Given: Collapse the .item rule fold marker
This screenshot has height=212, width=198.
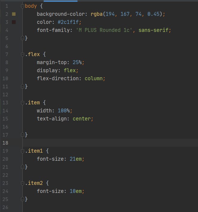Looking at the screenshot, I should click(x=22, y=103).
